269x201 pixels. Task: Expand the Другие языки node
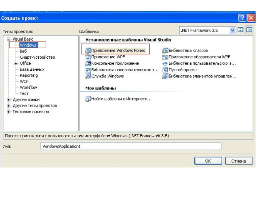(8, 99)
